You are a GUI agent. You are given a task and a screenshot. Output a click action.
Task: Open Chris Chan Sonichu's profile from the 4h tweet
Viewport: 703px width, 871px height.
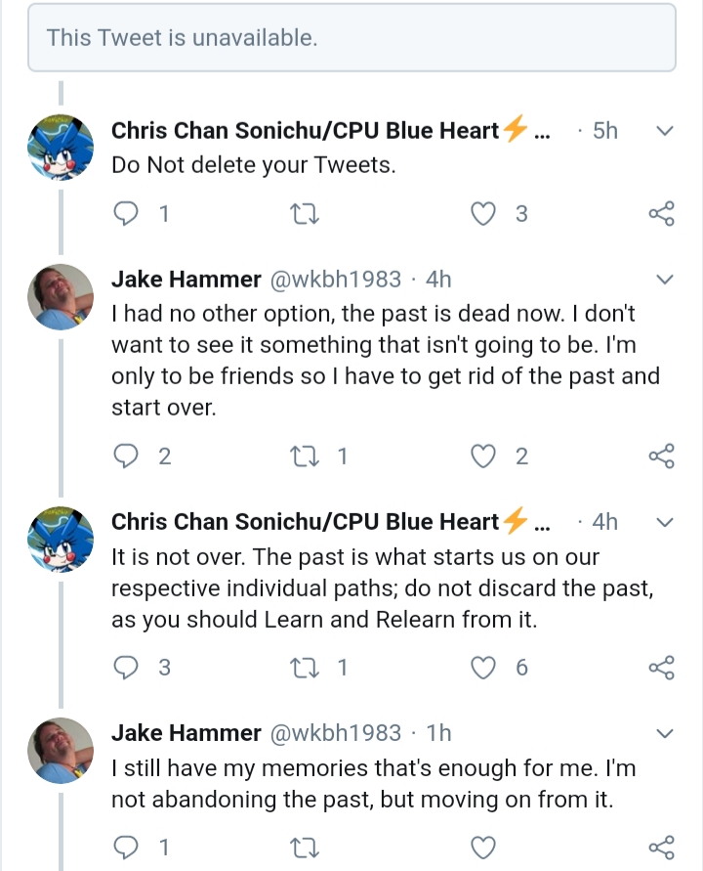point(306,522)
